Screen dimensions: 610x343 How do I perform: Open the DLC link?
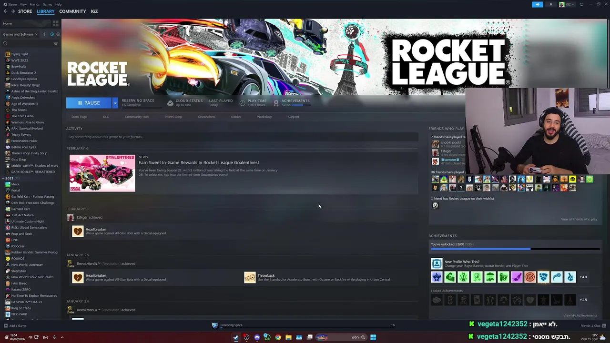point(106,117)
